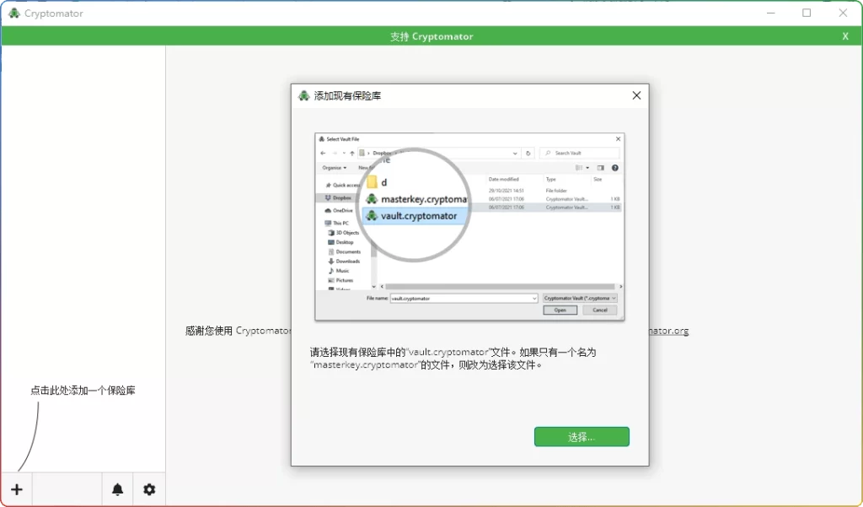Image resolution: width=863 pixels, height=507 pixels.
Task: Click the green 选择 button
Action: [x=582, y=437]
